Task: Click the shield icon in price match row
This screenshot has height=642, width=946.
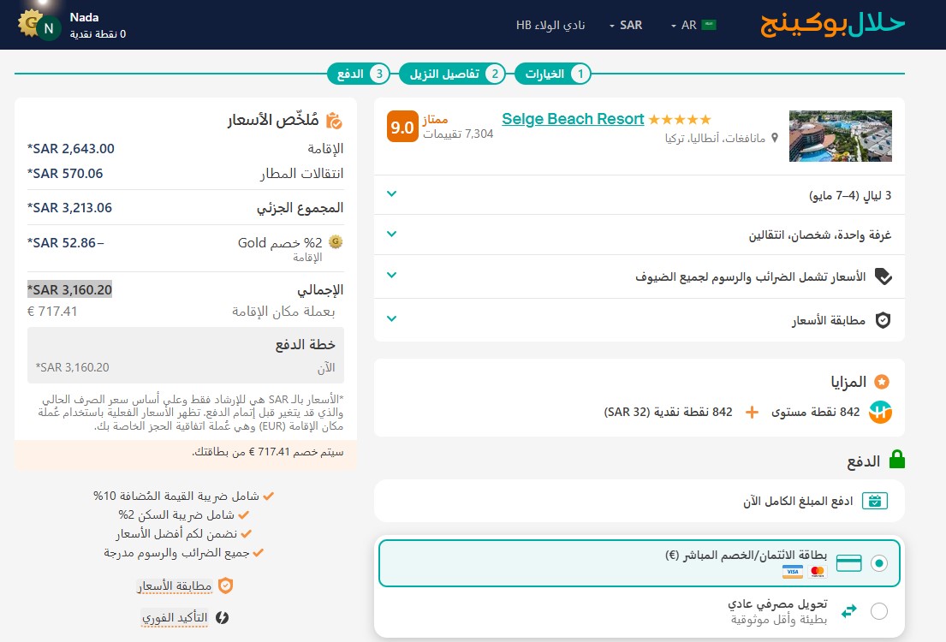Action: 883,320
